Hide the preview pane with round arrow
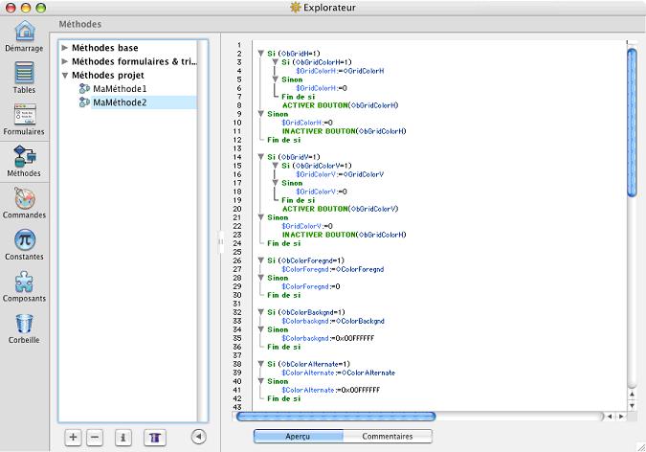 pos(198,437)
